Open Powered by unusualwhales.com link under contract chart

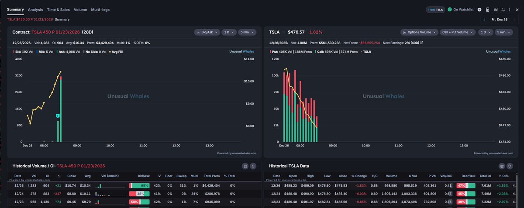(236, 153)
